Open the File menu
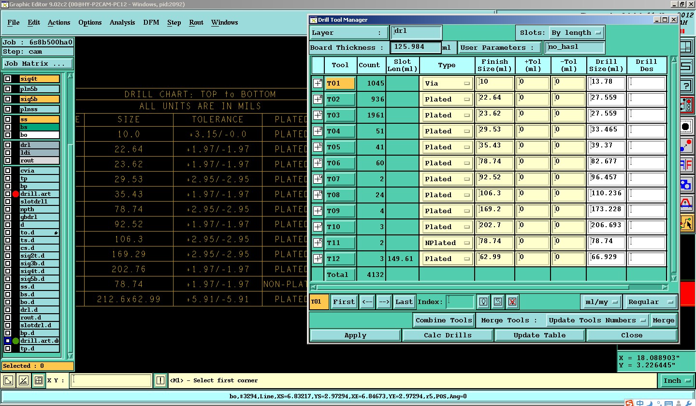This screenshot has width=696, height=406. [x=14, y=22]
